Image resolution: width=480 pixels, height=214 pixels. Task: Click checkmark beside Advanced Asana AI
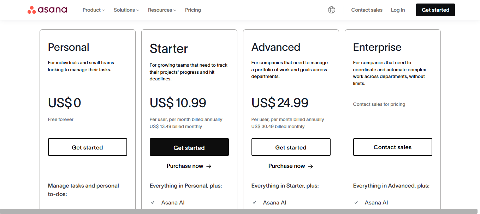[255, 203]
